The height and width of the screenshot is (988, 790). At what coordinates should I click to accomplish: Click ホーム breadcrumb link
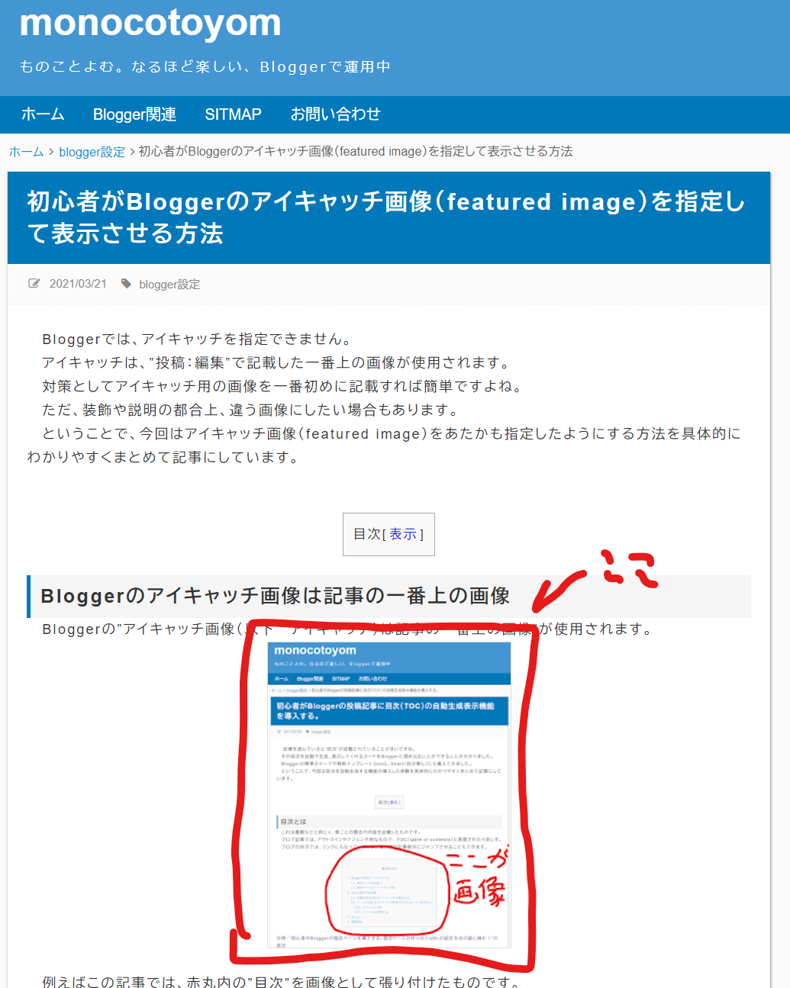click(x=26, y=152)
